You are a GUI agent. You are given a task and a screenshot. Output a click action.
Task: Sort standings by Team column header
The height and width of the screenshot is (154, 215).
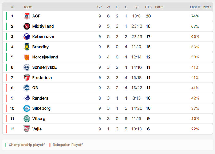click(28, 7)
